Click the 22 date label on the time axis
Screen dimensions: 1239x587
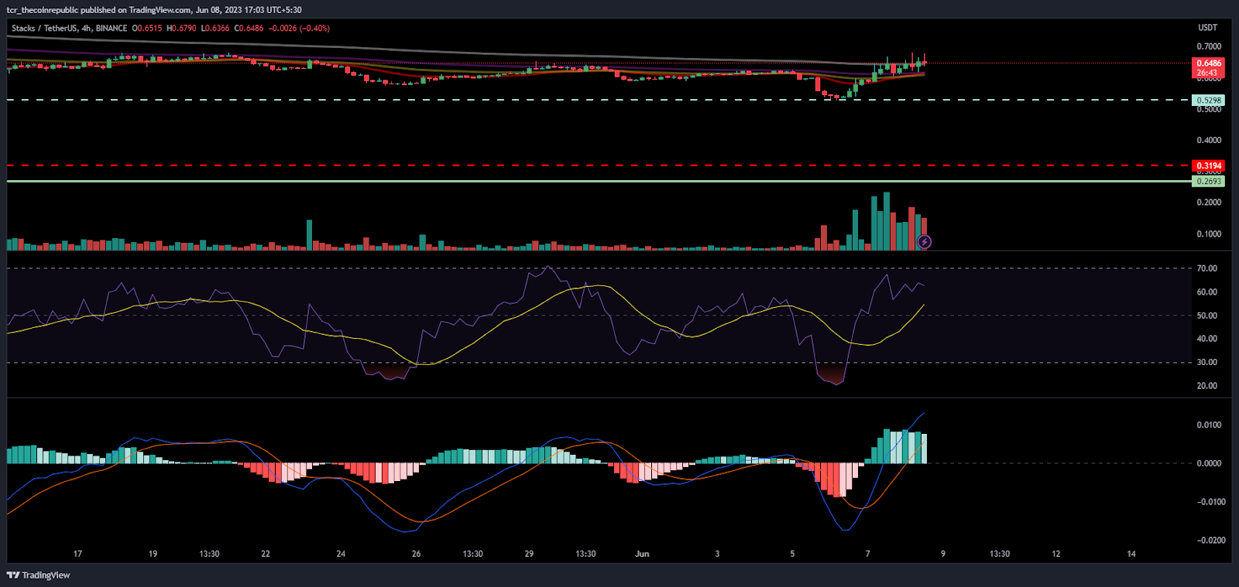266,554
